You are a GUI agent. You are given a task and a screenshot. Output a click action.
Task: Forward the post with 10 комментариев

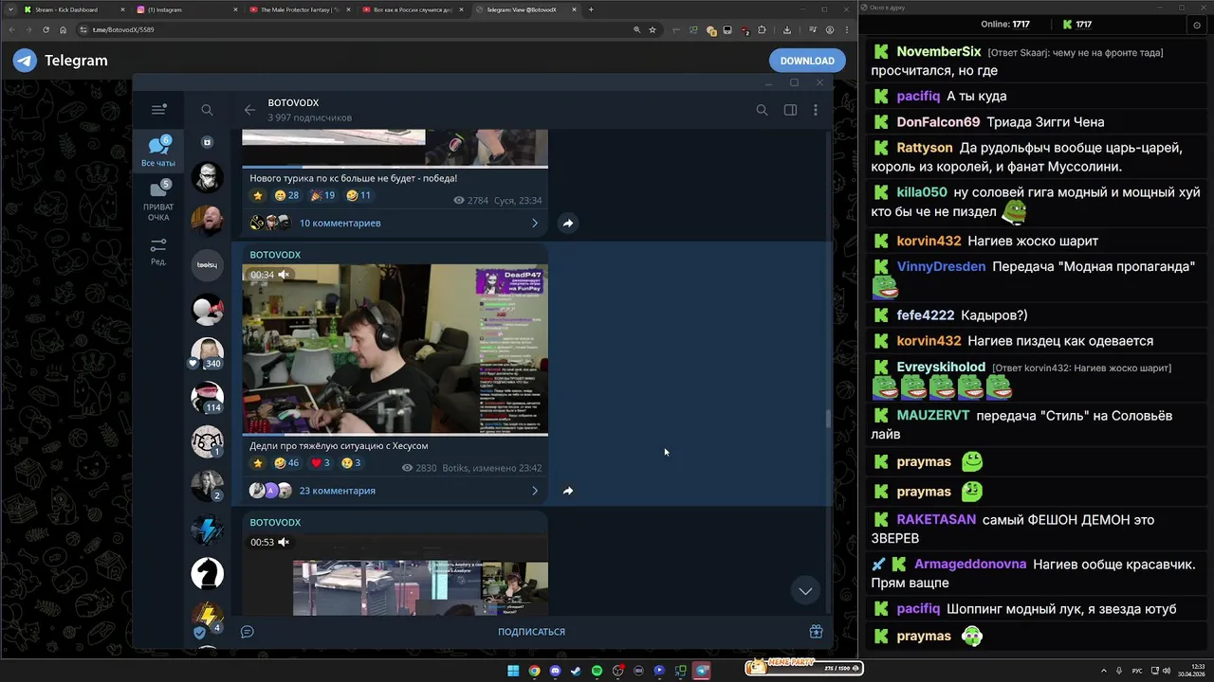(568, 224)
